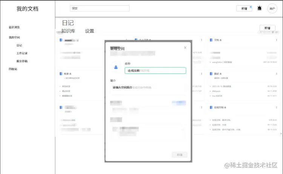
Task: Open more options for 在线文档 card
Action: (x=276, y=108)
